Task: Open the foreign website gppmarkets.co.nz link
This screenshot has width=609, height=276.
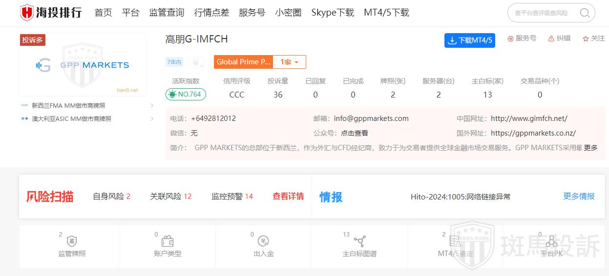Action: (533, 133)
